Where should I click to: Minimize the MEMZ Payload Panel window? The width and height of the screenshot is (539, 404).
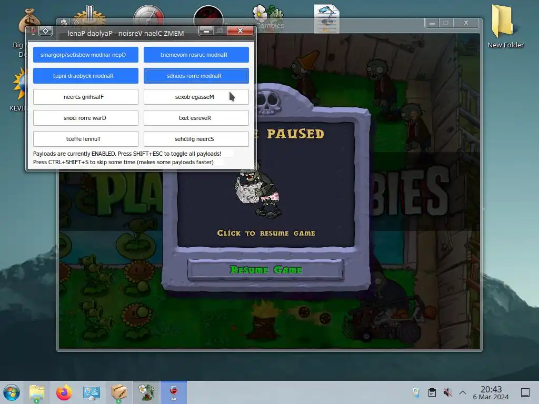(206, 31)
